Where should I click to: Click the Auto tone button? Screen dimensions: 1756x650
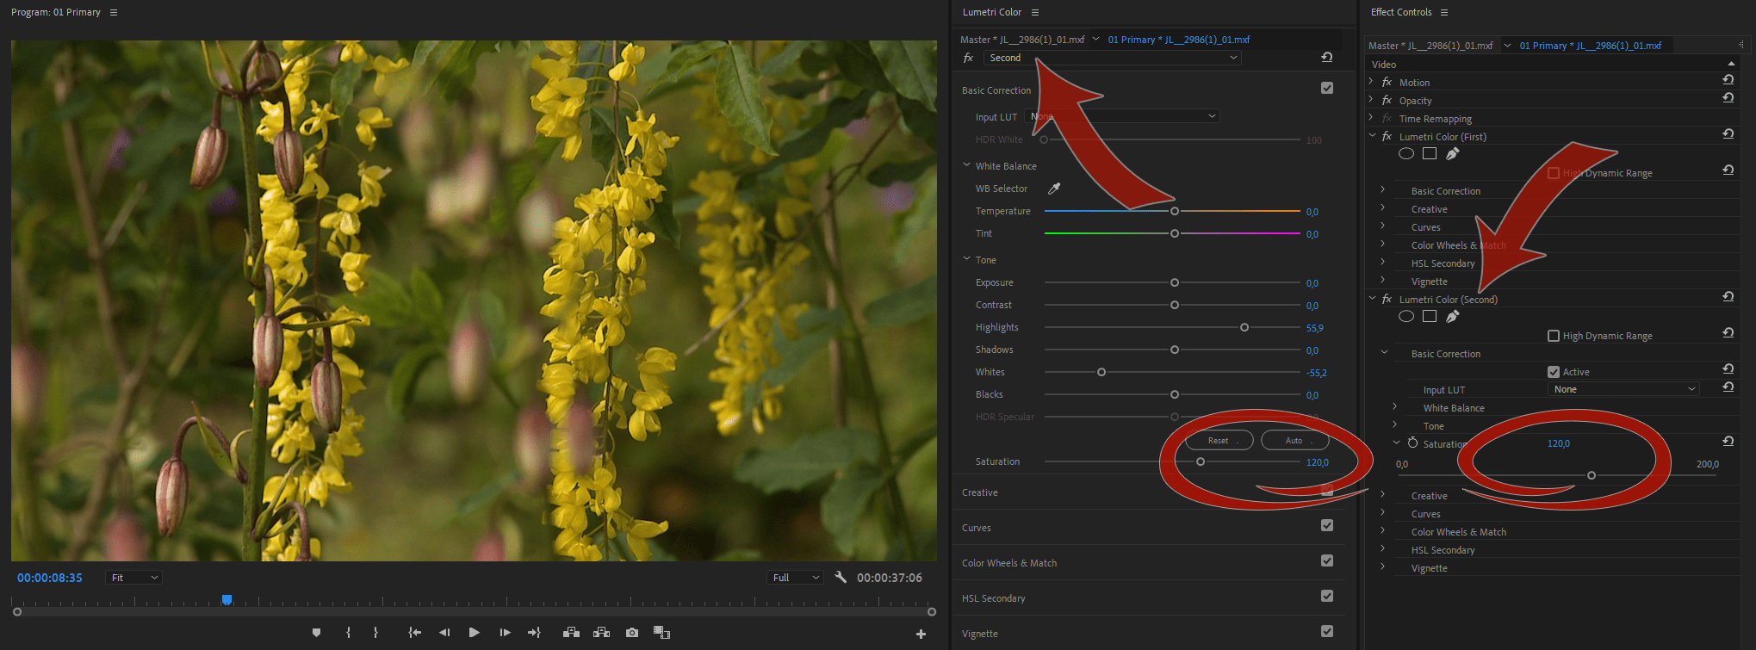coord(1294,441)
